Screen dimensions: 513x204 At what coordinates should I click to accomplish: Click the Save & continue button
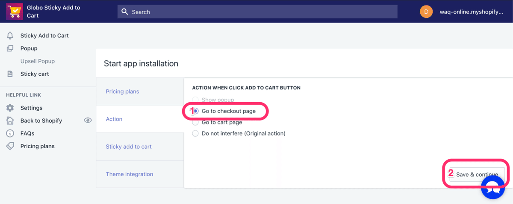pos(477,175)
